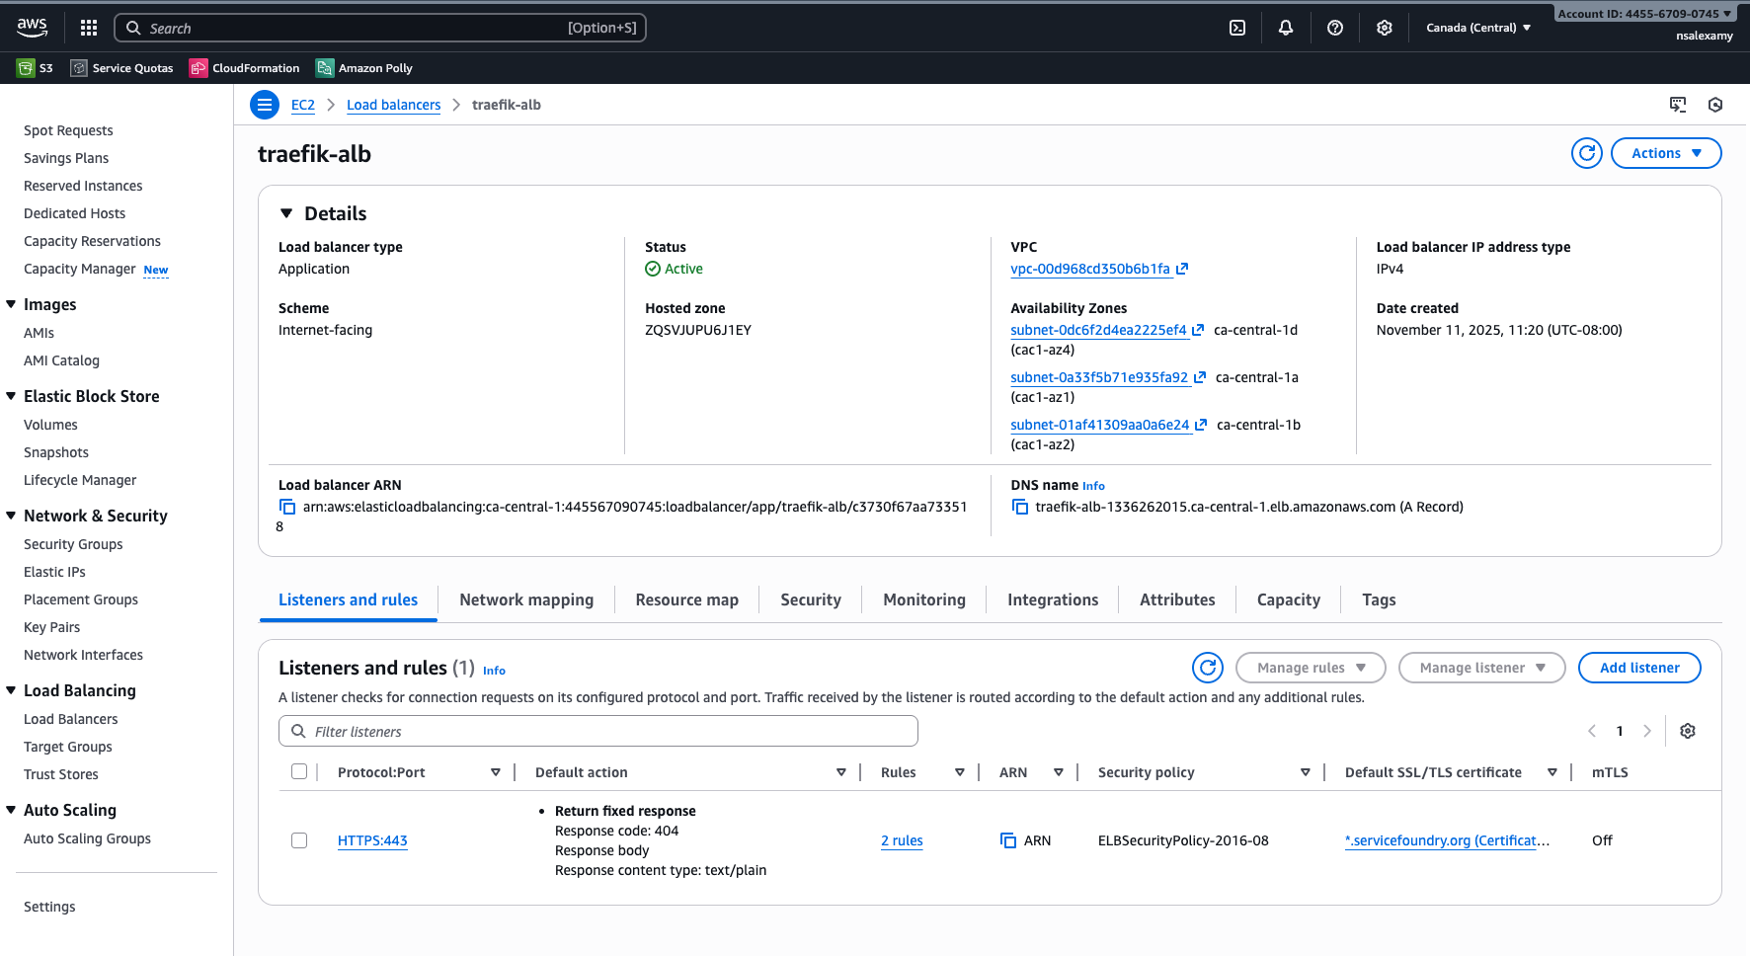Open the listeners table preferences gear
The width and height of the screenshot is (1750, 956).
[1687, 731]
